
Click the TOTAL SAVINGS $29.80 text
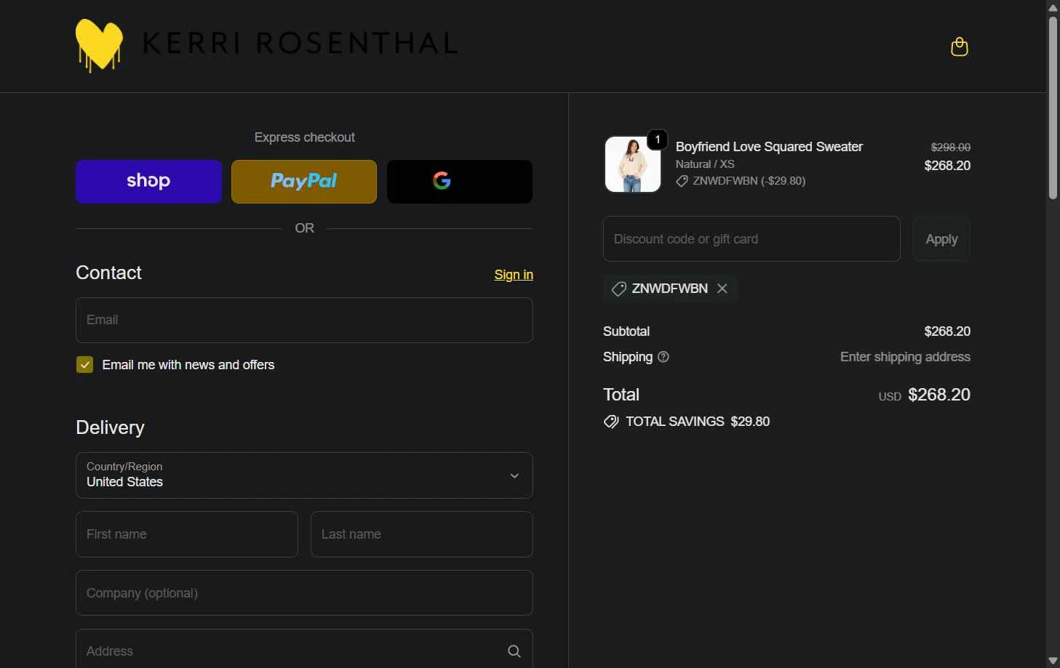(698, 422)
